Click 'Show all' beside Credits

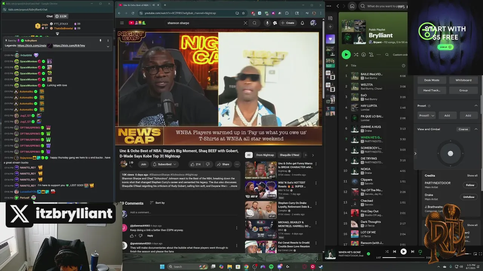pos(472,176)
